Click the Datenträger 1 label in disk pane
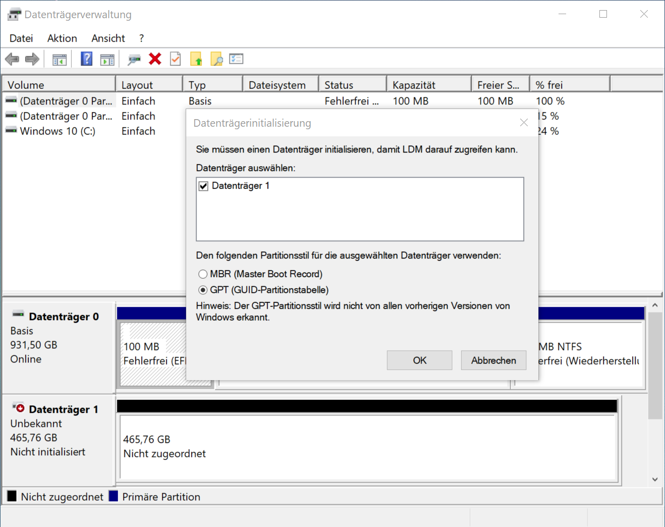The image size is (665, 527). pos(64,409)
